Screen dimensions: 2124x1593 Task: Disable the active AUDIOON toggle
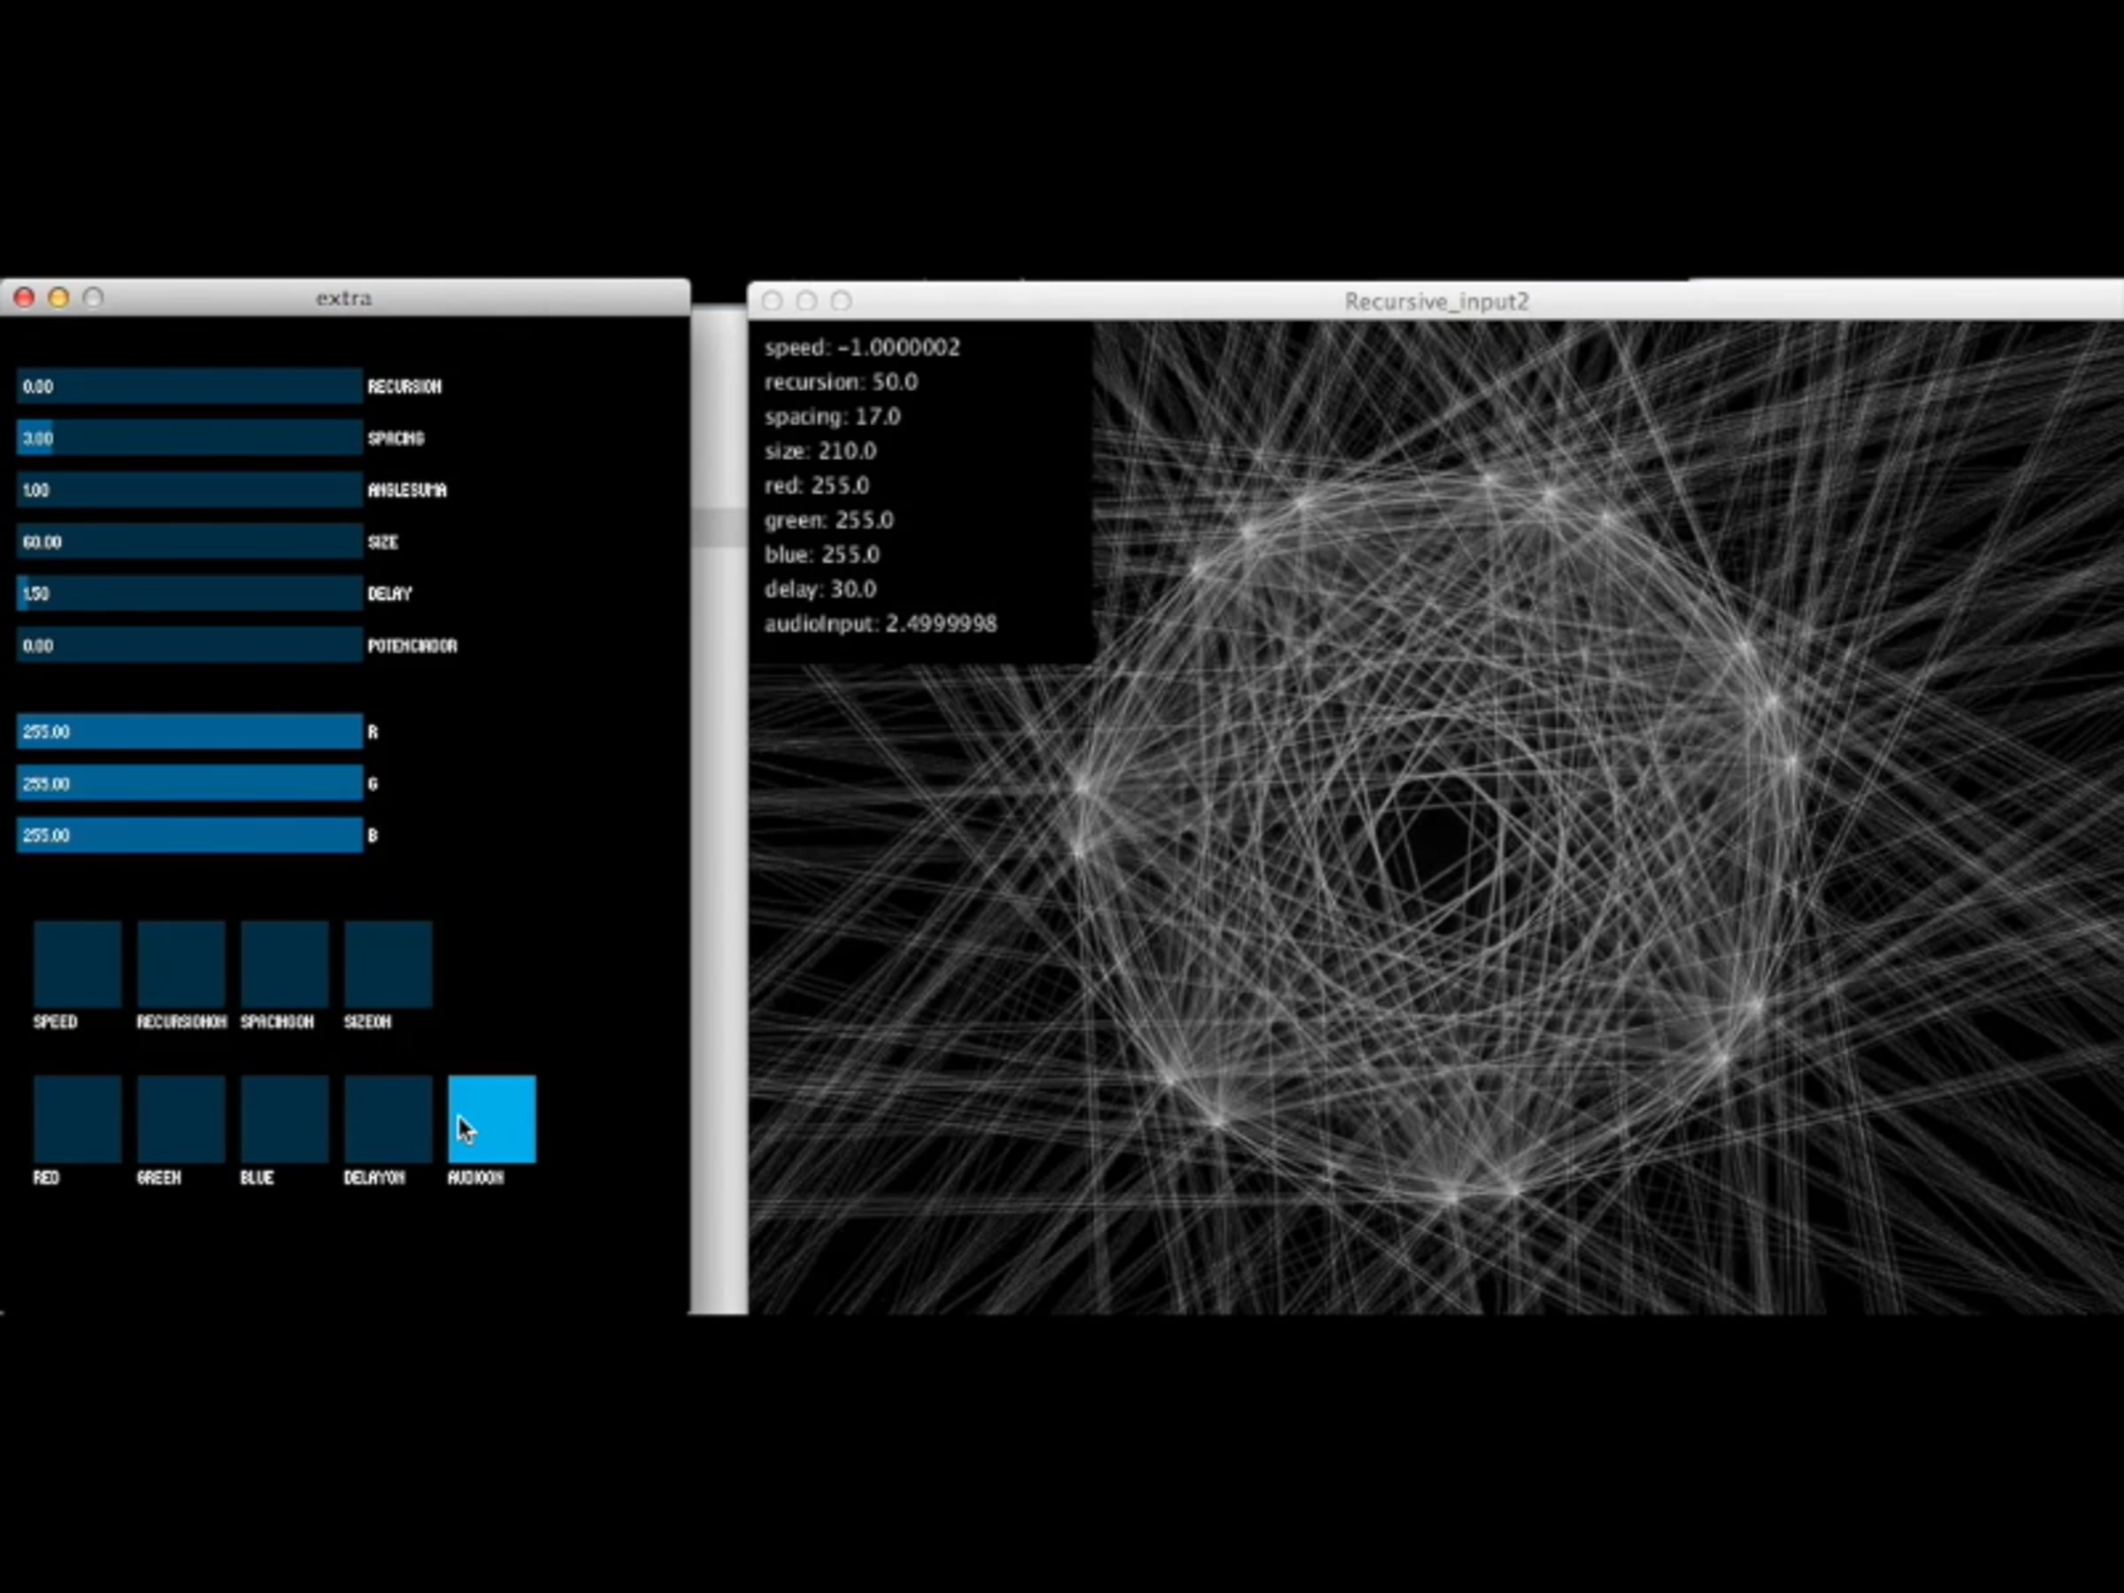493,1120
